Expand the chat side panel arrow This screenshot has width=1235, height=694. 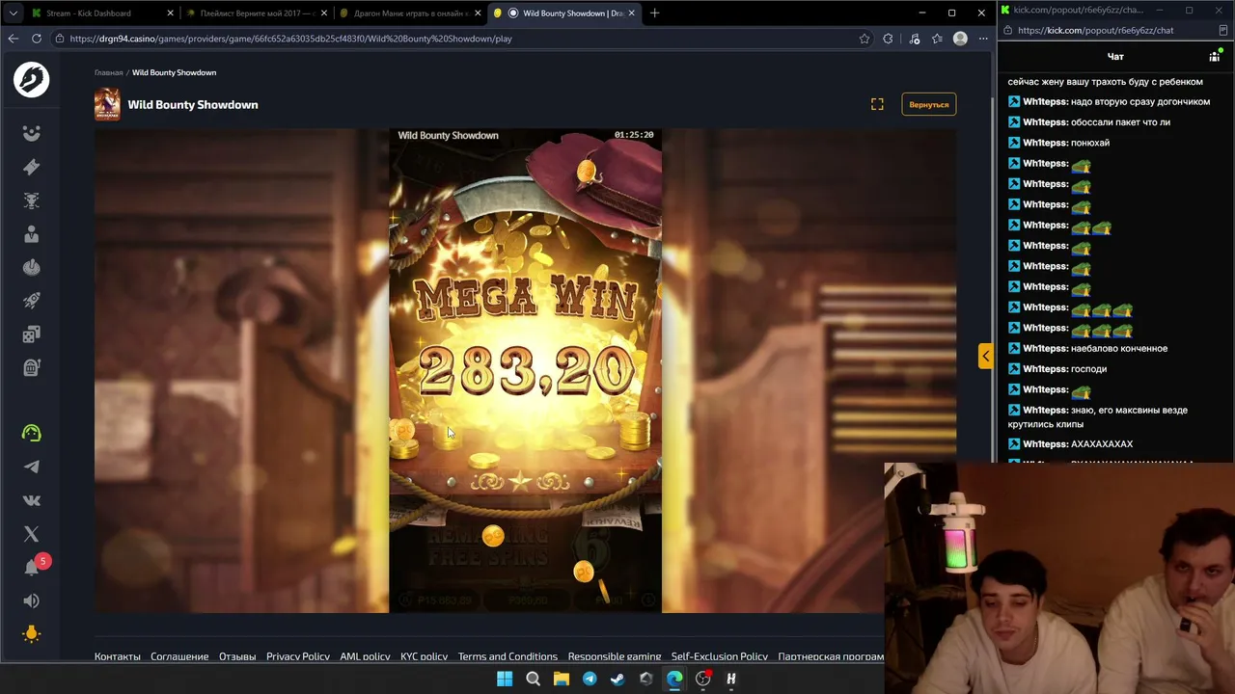pos(985,356)
